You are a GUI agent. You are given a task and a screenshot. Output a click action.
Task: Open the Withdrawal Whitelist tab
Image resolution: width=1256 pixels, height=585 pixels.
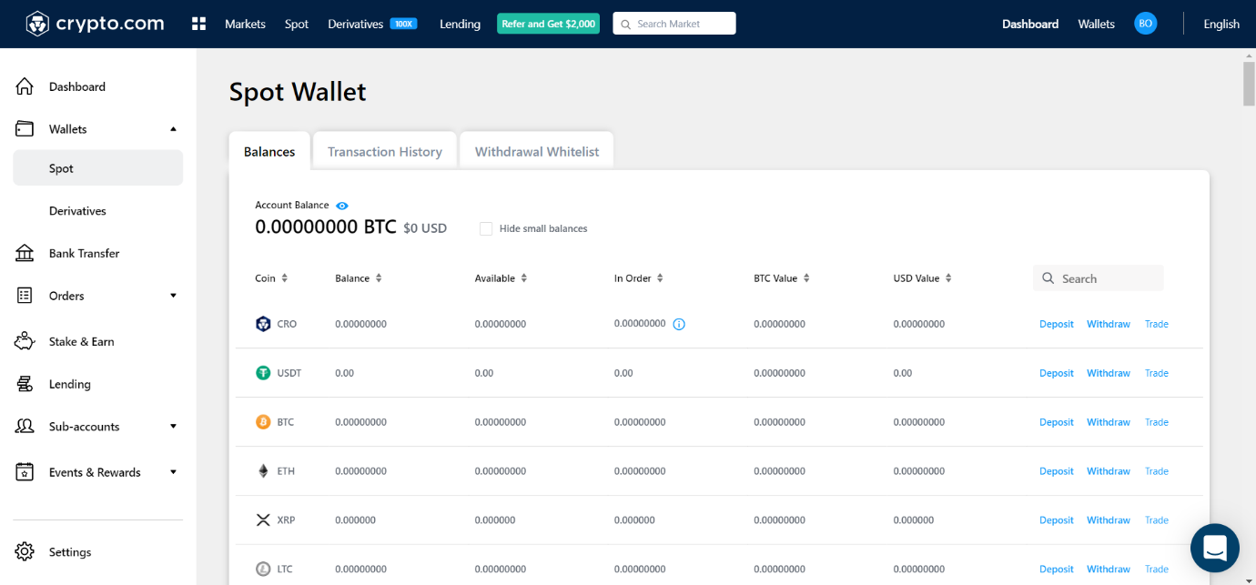coord(537,151)
